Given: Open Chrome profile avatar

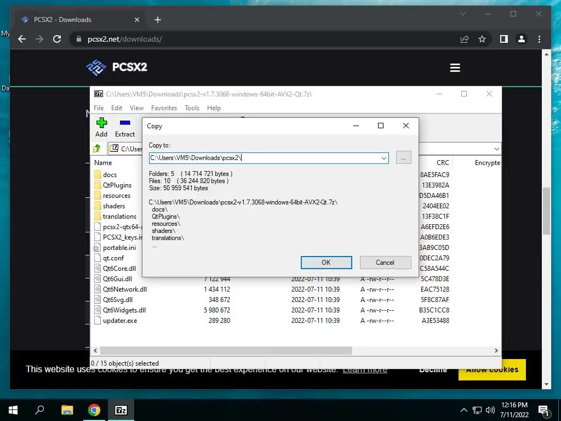Looking at the screenshot, I should point(522,39).
